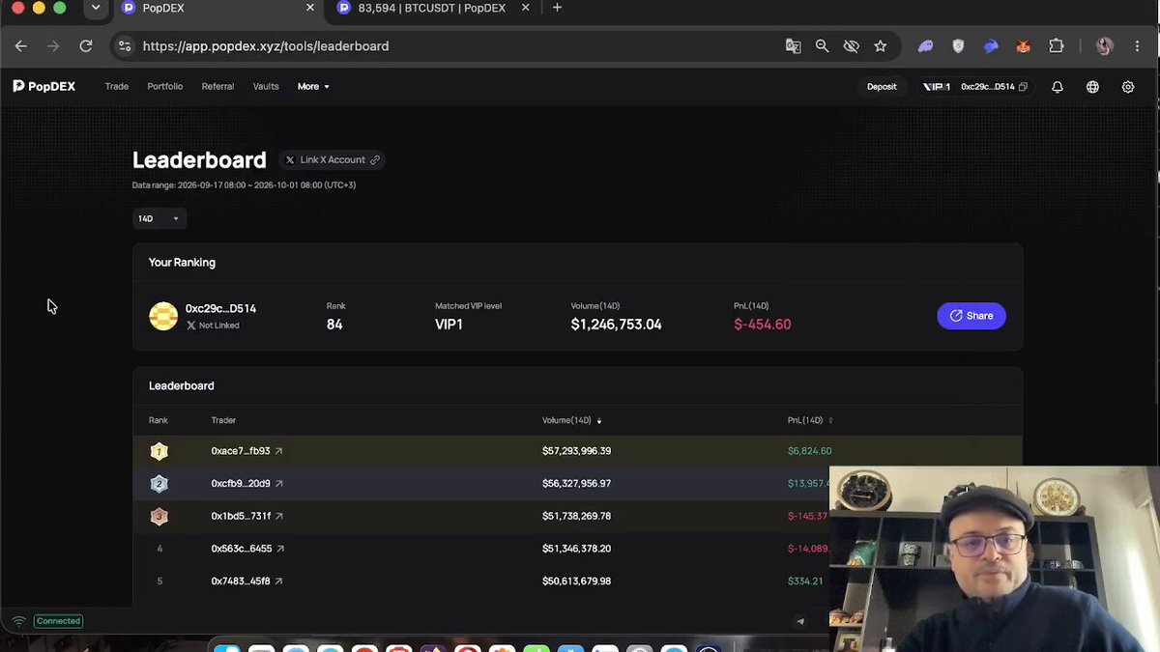Open a new browser tab

click(x=557, y=8)
